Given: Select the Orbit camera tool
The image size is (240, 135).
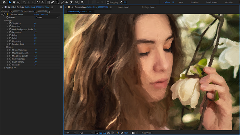Looking at the screenshot, I should click(24, 2).
